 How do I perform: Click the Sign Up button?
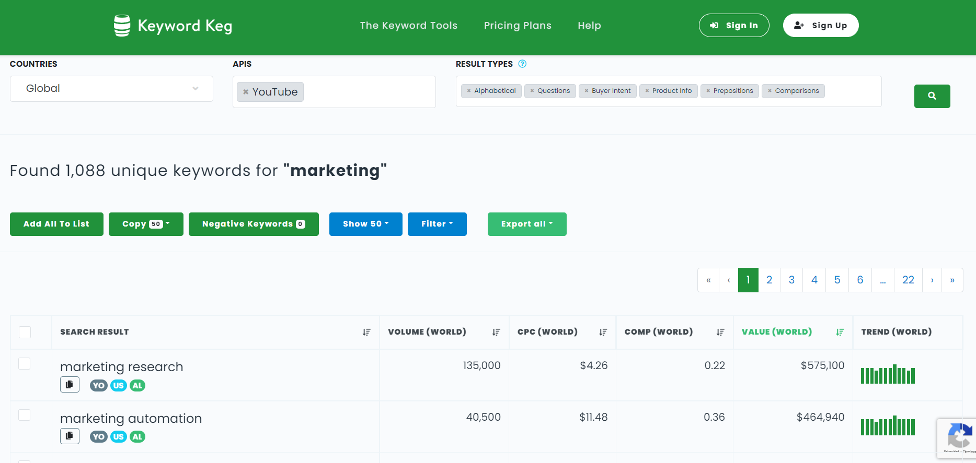821,26
